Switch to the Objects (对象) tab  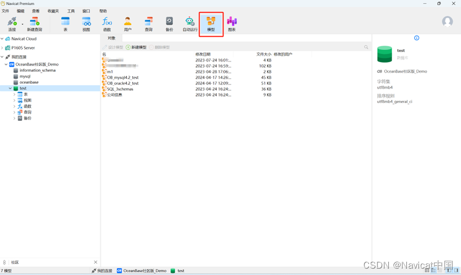pos(112,38)
